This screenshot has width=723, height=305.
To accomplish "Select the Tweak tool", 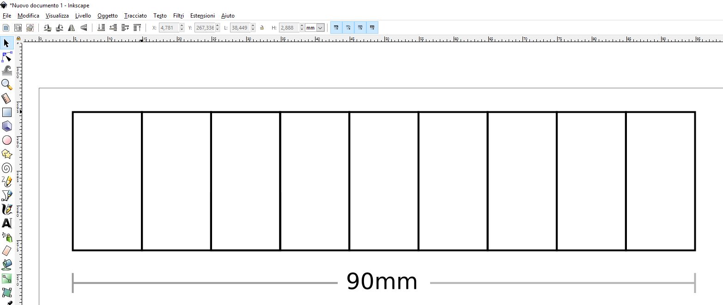I will click(6, 71).
